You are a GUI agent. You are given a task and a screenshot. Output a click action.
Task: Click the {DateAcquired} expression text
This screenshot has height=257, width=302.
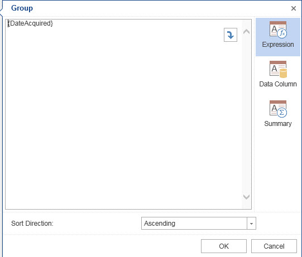31,23
